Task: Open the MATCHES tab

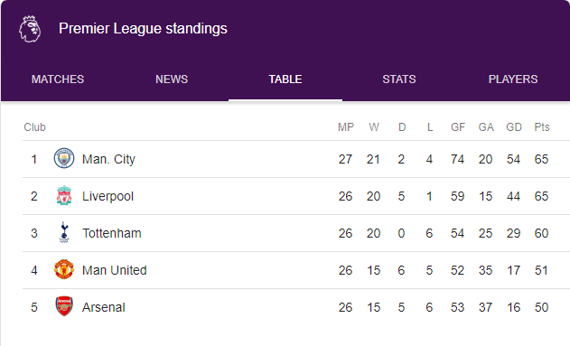Action: pyautogui.click(x=58, y=79)
